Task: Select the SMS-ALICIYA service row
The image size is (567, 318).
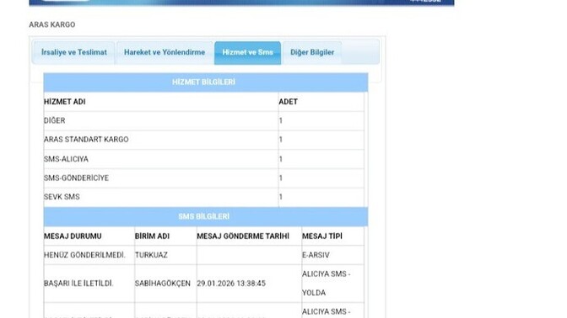Action: click(x=203, y=159)
